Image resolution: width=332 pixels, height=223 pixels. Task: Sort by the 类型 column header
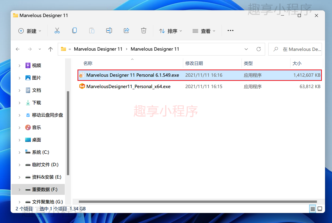(248, 63)
